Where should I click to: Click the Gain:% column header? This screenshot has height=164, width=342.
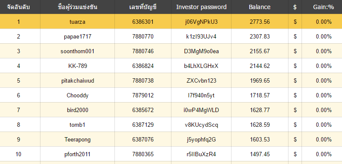coord(323,7)
